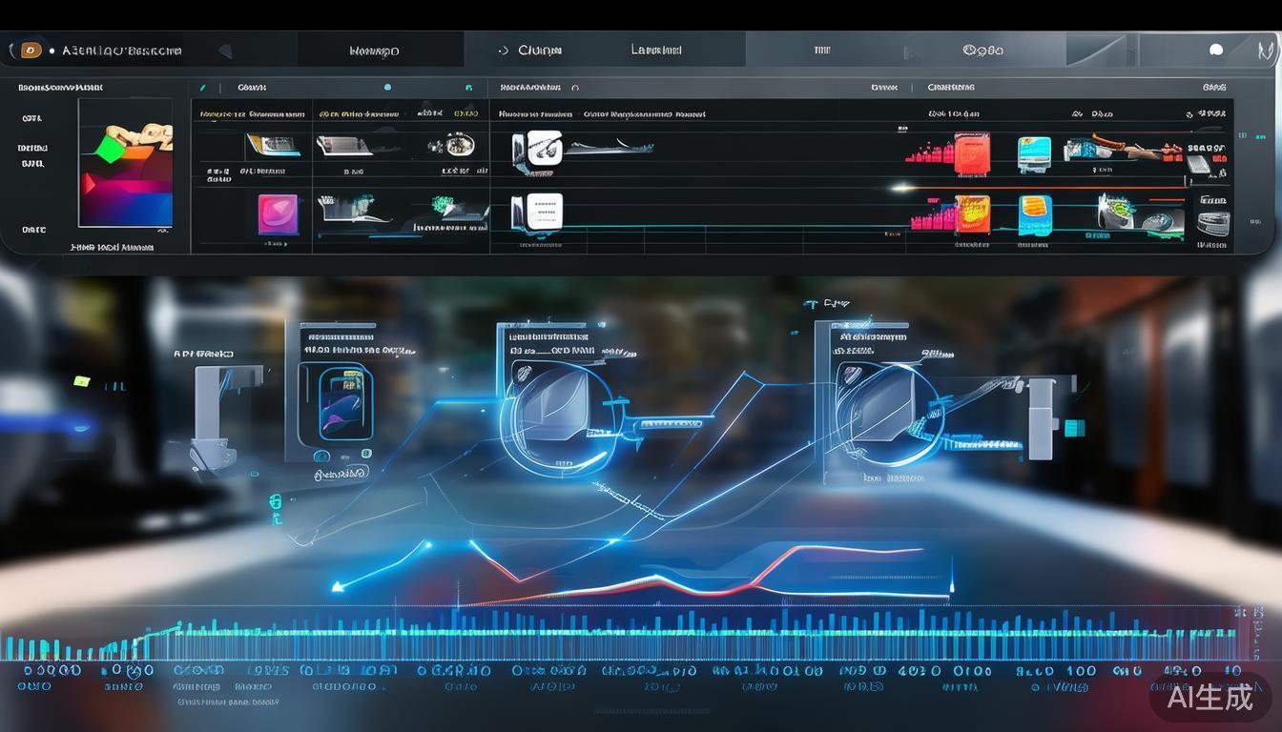Select the cyan tile in the upper row

[1034, 153]
